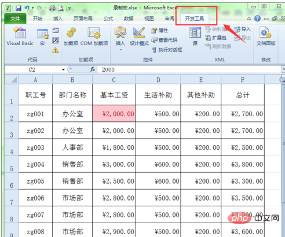Select column C header
This screenshot has height=237, width=285.
(114, 80)
